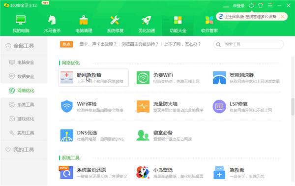Launch WiFi体检 shield icon
The width and height of the screenshot is (295, 186).
coord(67,106)
